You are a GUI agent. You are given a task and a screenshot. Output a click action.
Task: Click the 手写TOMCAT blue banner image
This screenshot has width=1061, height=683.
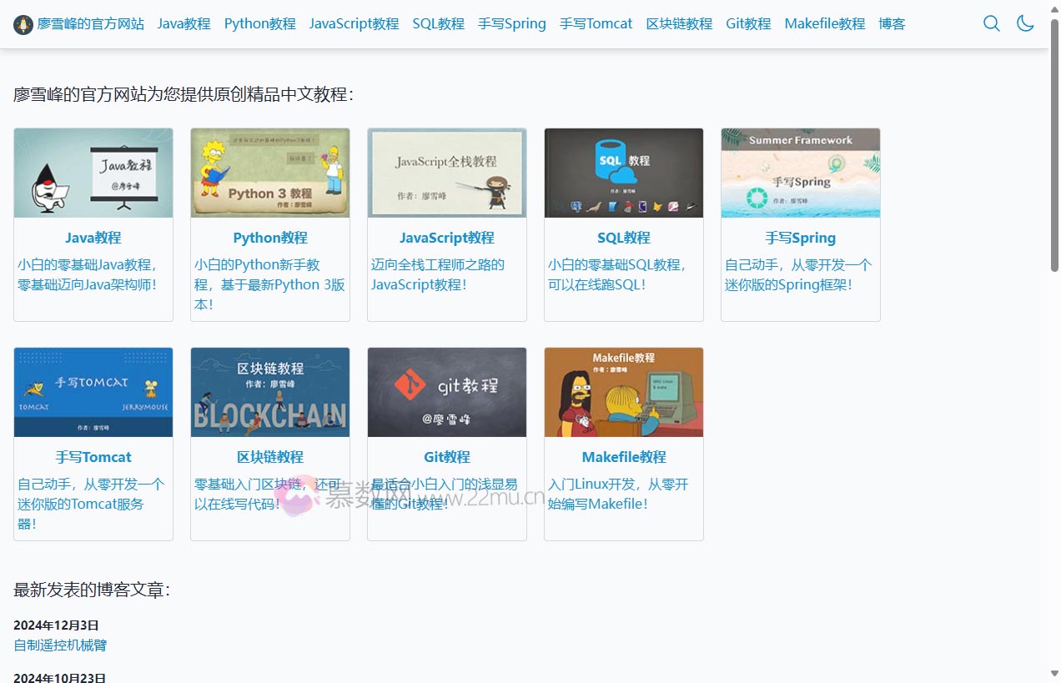93,393
